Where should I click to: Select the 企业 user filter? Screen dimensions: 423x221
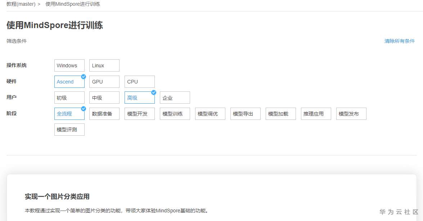click(175, 98)
